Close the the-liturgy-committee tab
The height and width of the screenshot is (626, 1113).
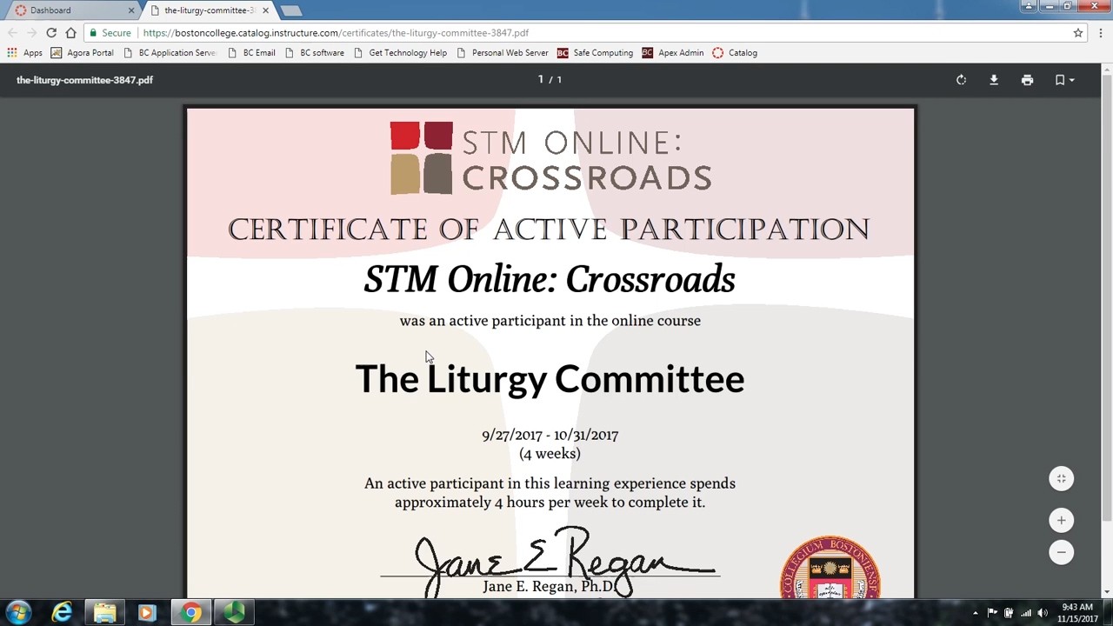pos(265,10)
